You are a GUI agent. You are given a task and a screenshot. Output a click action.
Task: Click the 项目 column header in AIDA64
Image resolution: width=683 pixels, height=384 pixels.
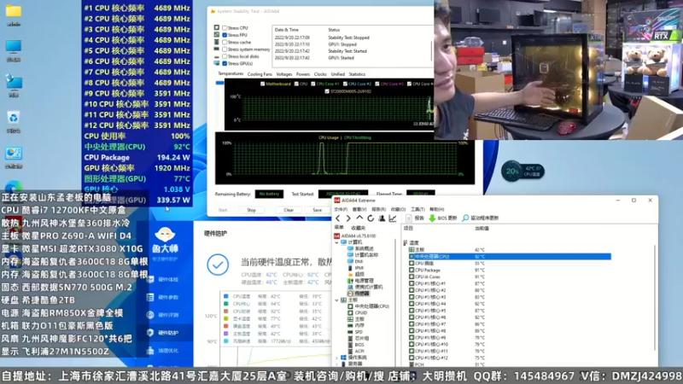click(409, 228)
